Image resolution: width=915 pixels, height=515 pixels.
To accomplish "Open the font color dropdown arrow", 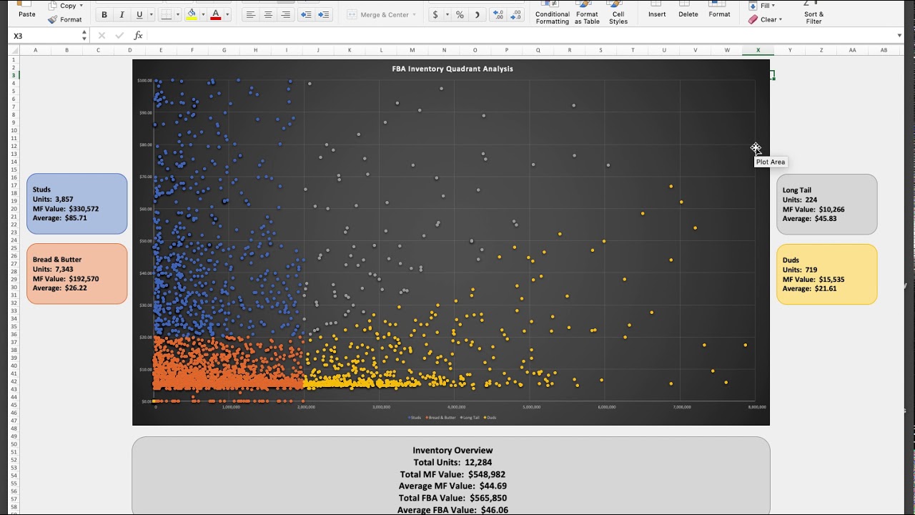I will tap(227, 15).
